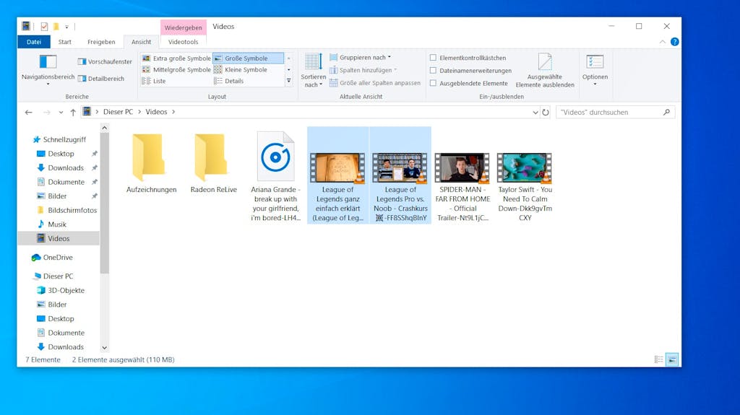The width and height of the screenshot is (740, 415).
Task: Open the Optionen button
Action: point(595,70)
